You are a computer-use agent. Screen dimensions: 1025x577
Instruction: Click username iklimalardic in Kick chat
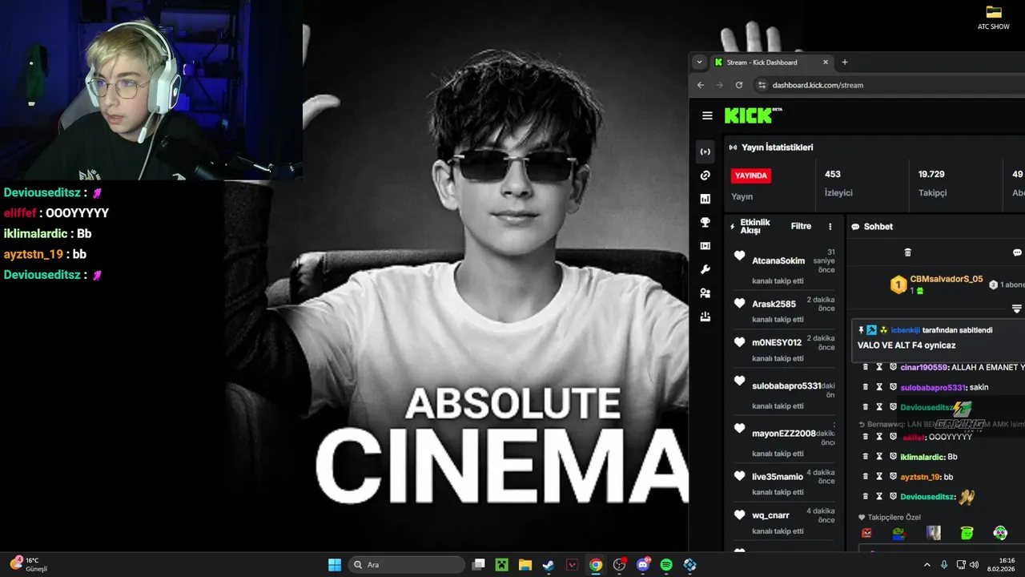pos(922,457)
